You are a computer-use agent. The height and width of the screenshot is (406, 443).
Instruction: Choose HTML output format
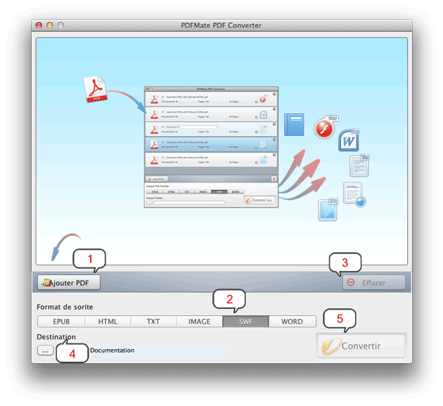point(108,322)
